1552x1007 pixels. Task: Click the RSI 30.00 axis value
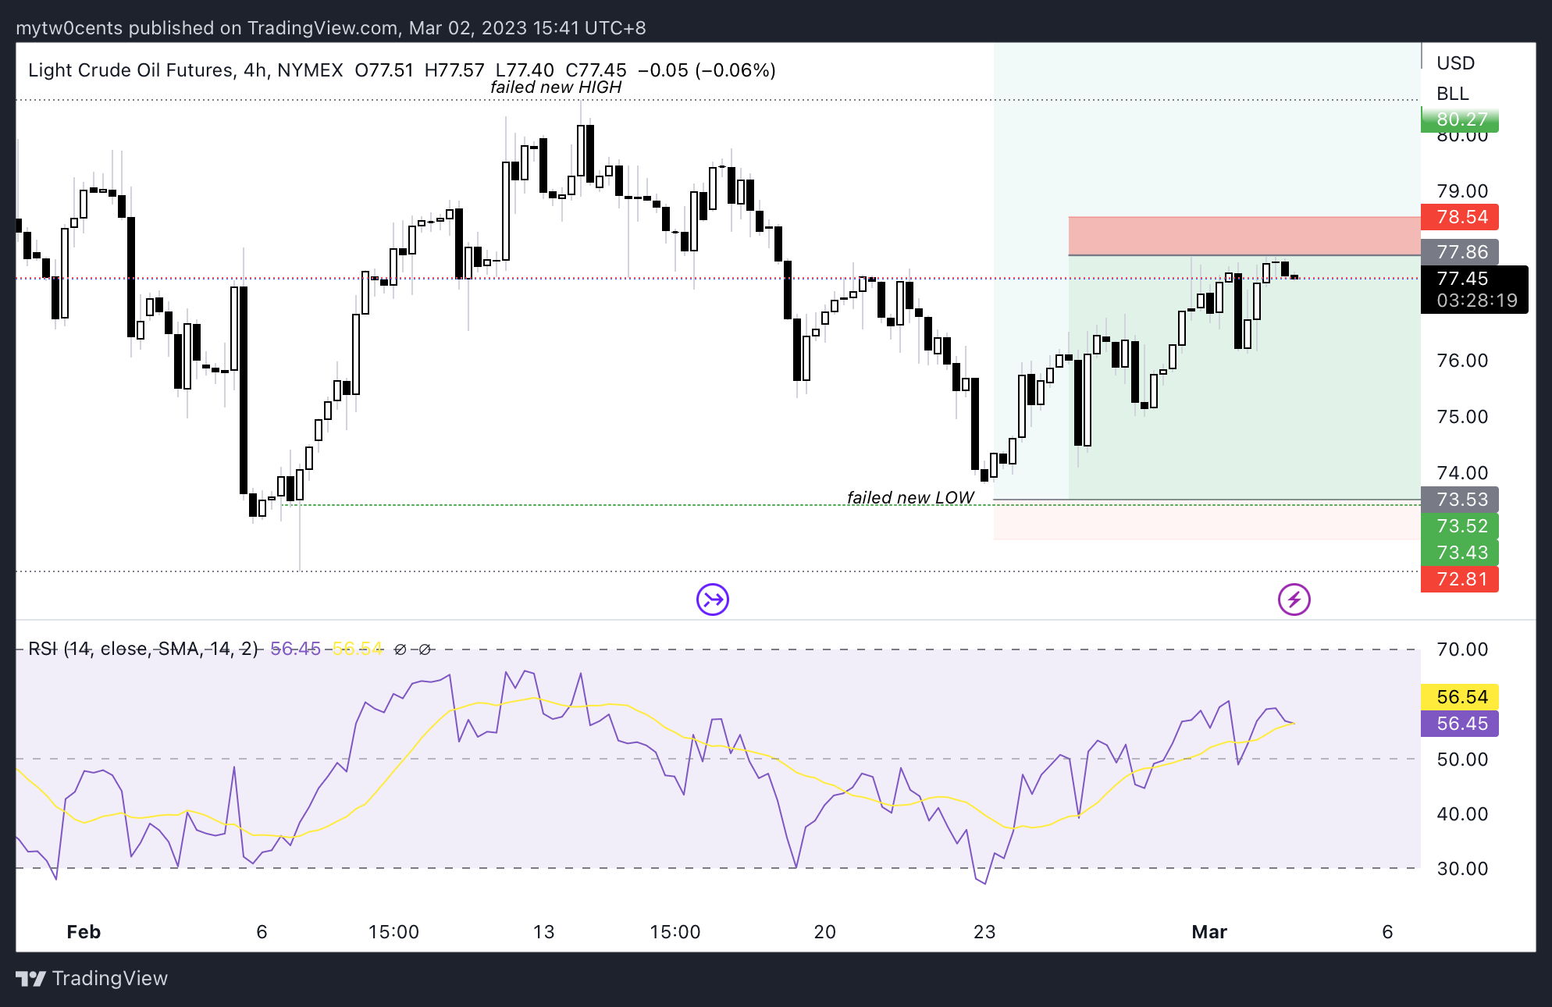1462,869
